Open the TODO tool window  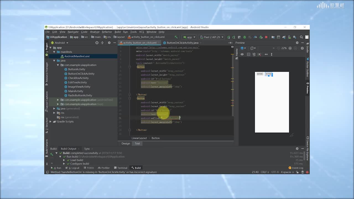[88, 168]
